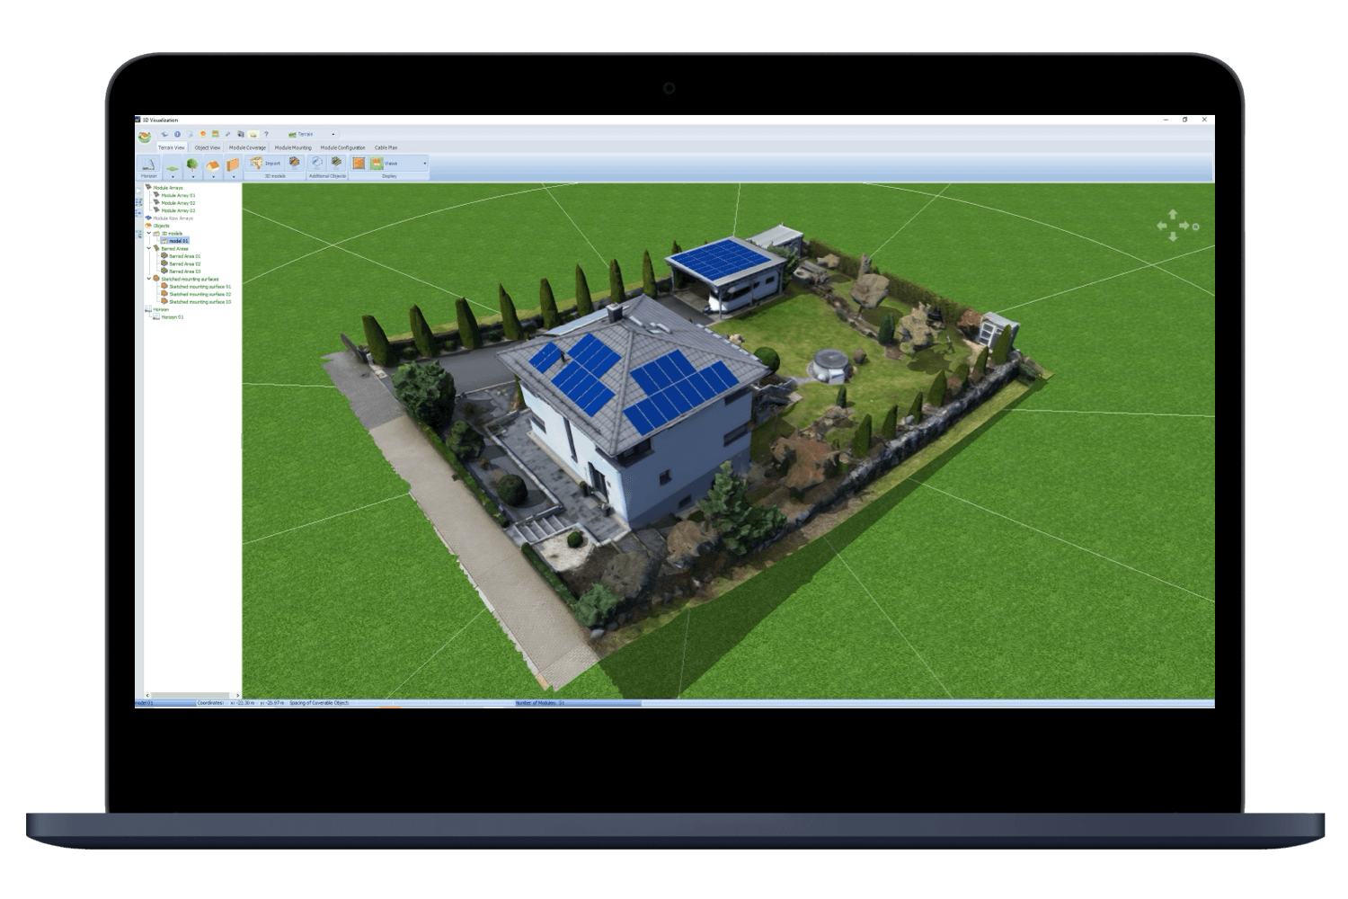Select Horizon 01 in the tree

pos(173,317)
